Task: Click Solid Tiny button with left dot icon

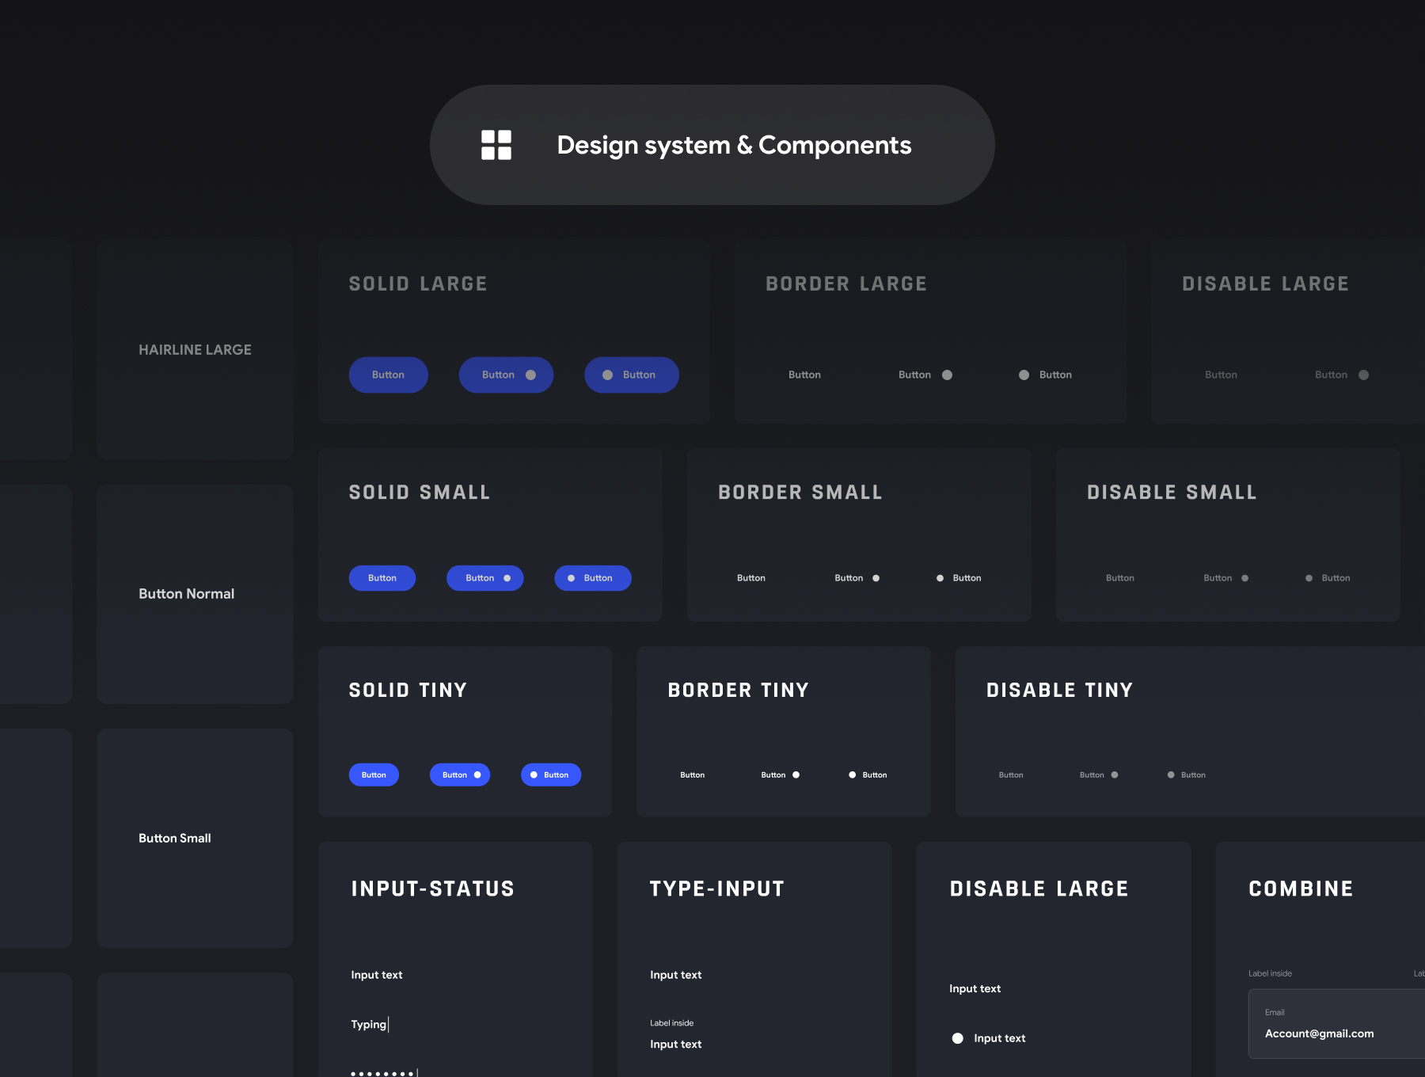Action: (550, 774)
